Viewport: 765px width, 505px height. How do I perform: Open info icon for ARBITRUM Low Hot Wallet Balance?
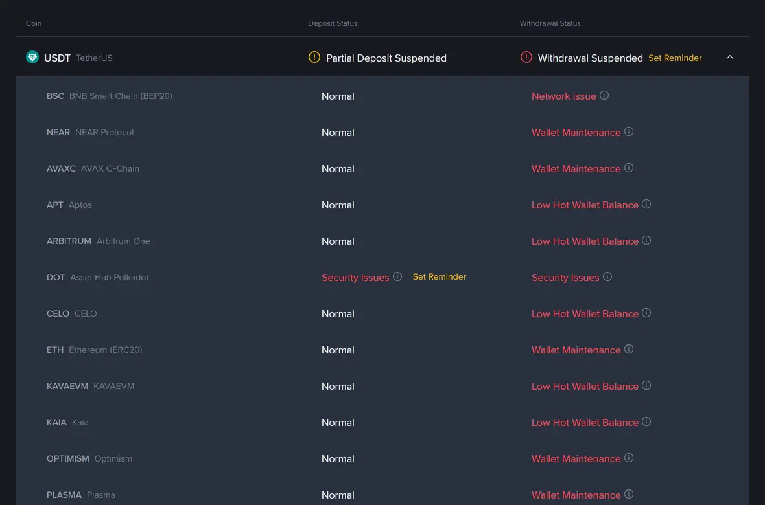[646, 240]
